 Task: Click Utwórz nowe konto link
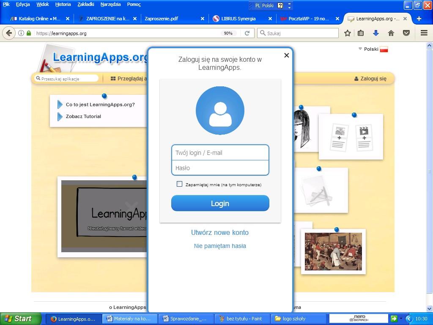click(220, 232)
